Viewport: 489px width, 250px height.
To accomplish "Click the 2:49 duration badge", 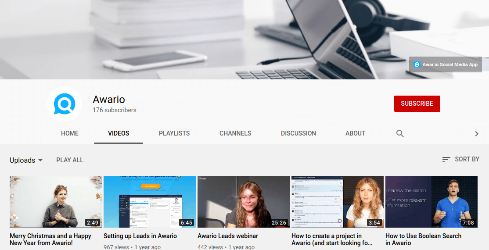I will (x=93, y=222).
